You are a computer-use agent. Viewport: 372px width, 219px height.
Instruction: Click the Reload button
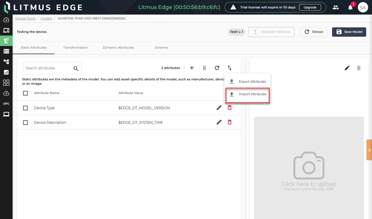[313, 32]
